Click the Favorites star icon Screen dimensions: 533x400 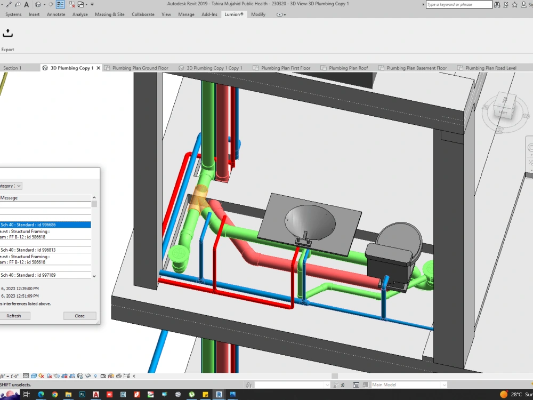(515, 4)
